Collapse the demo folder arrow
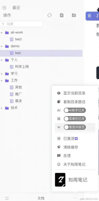 pos(2,46)
